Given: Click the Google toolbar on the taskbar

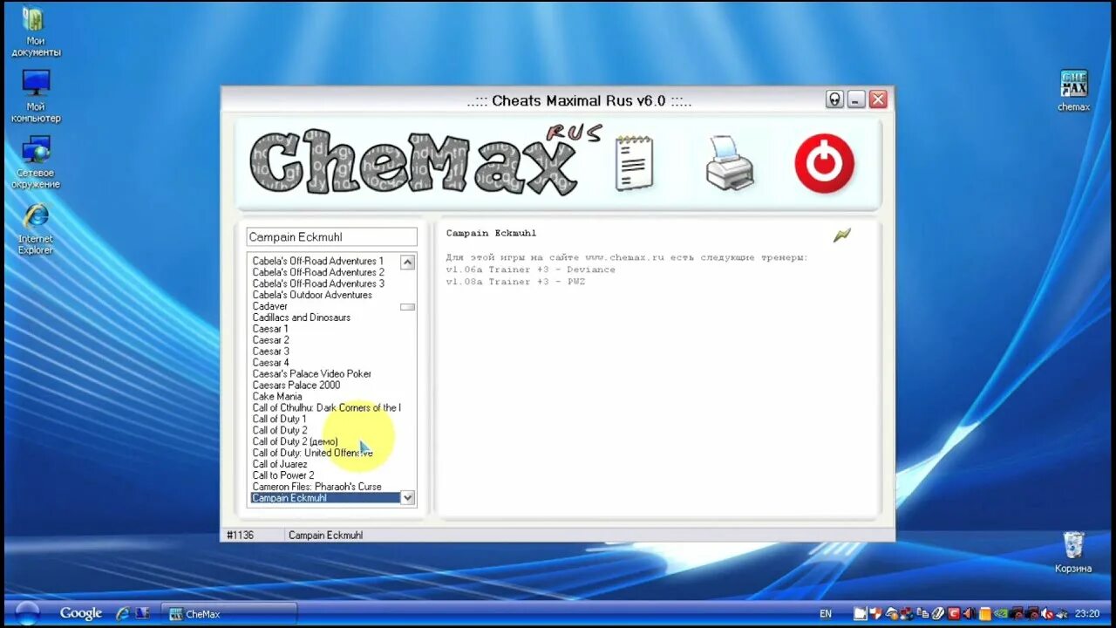Looking at the screenshot, I should point(81,613).
